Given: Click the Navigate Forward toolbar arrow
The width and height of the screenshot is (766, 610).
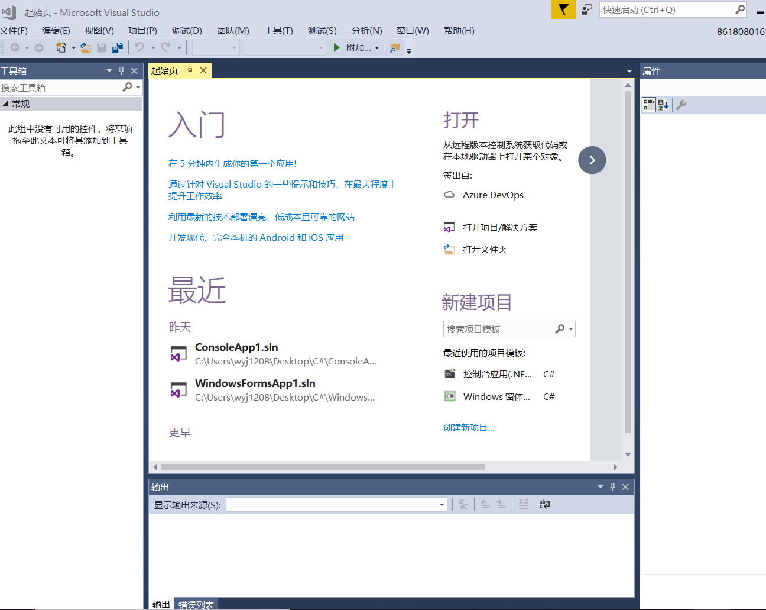Looking at the screenshot, I should coord(39,47).
